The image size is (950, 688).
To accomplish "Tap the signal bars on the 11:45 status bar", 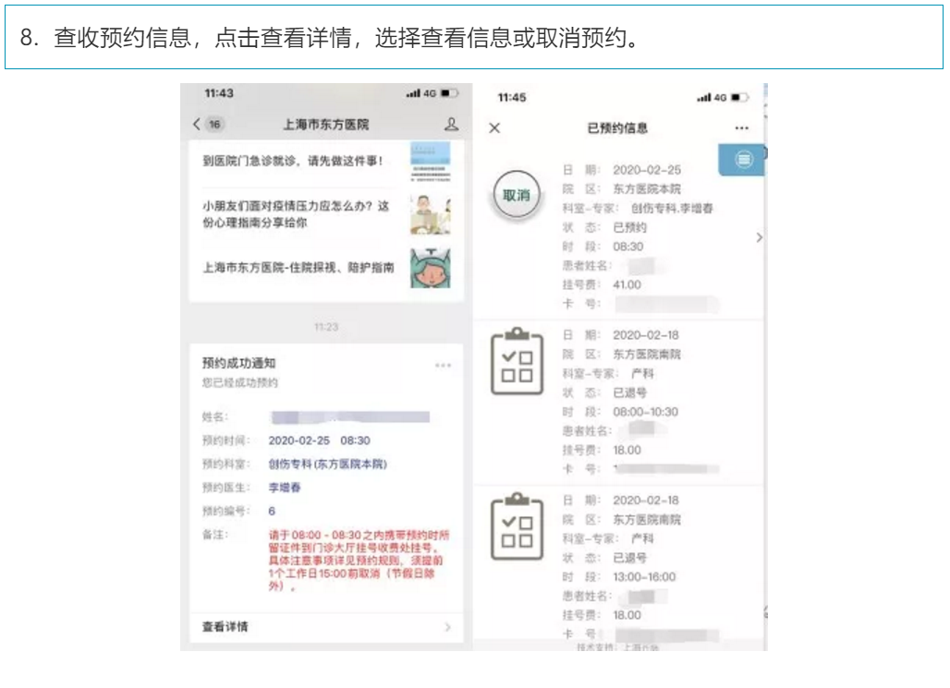I will coord(704,97).
